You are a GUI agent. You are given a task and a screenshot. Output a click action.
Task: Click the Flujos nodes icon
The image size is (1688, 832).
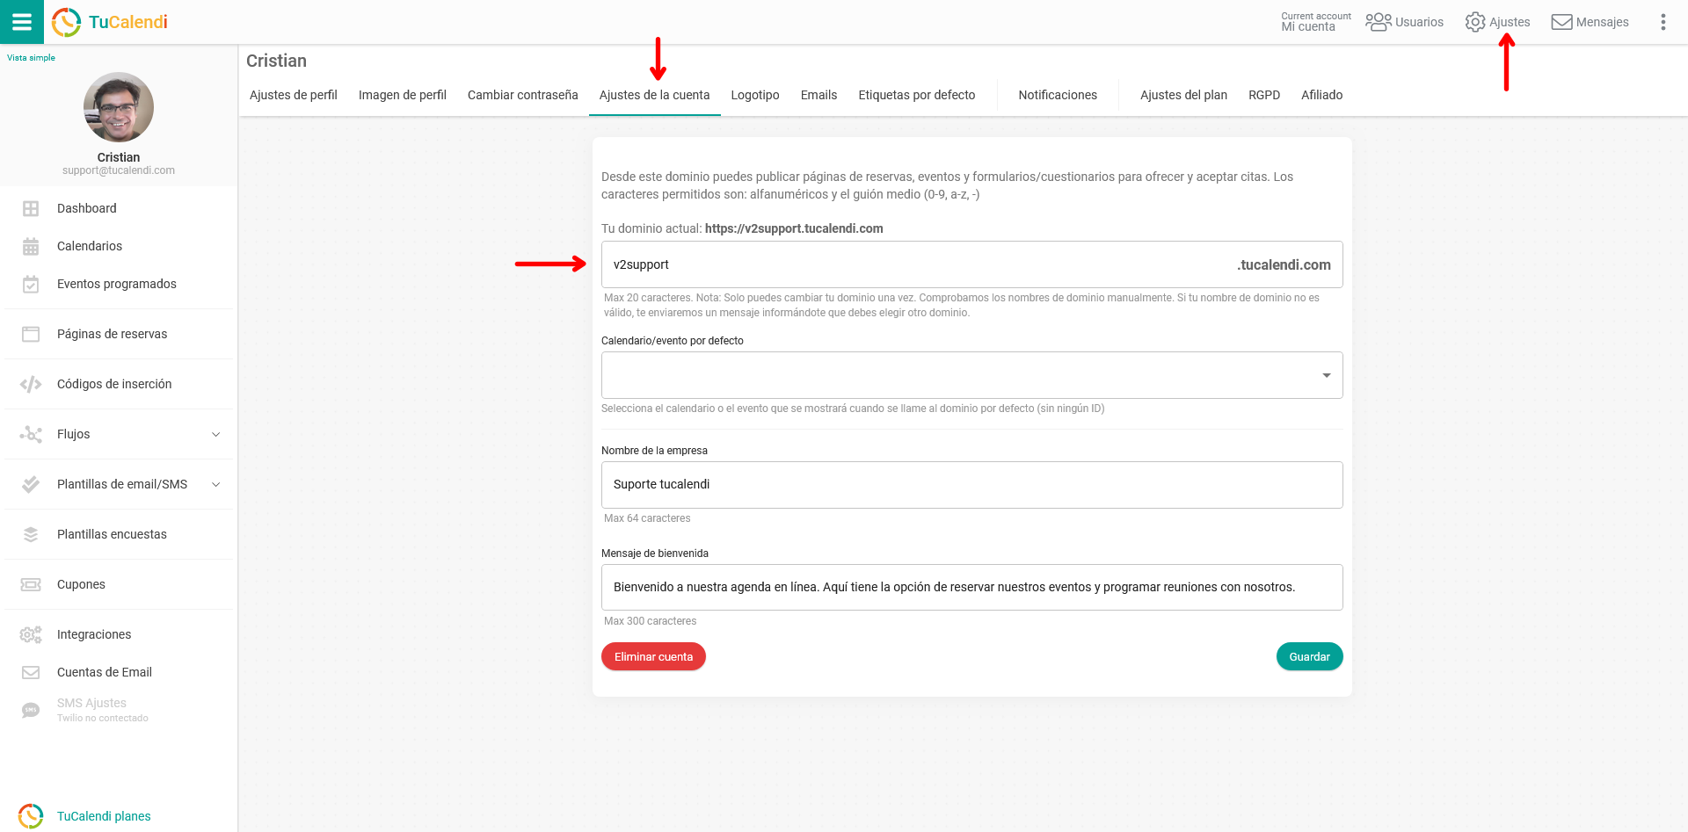click(x=31, y=434)
